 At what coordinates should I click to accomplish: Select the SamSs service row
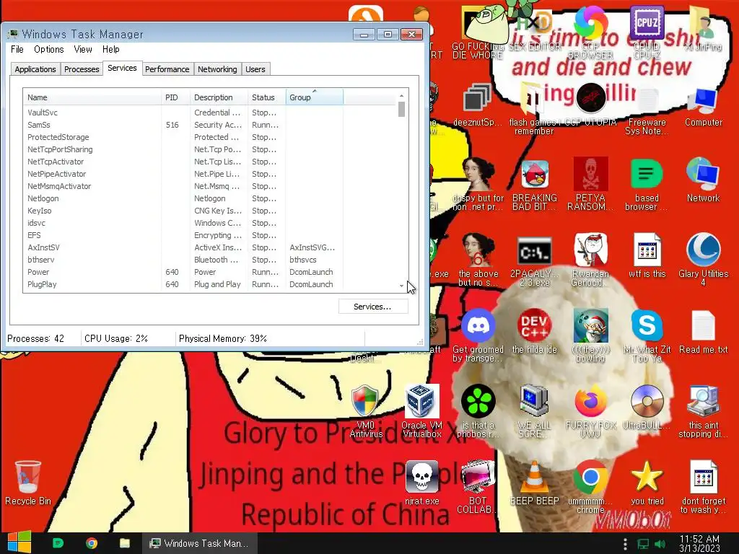[x=183, y=125]
